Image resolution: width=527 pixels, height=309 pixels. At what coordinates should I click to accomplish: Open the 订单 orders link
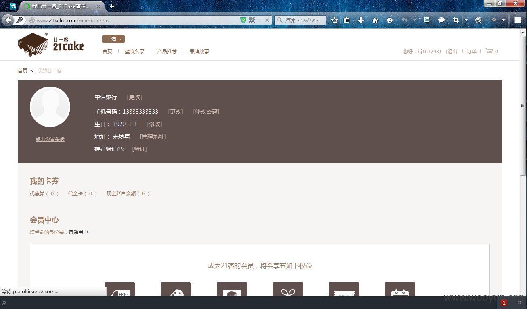point(472,51)
